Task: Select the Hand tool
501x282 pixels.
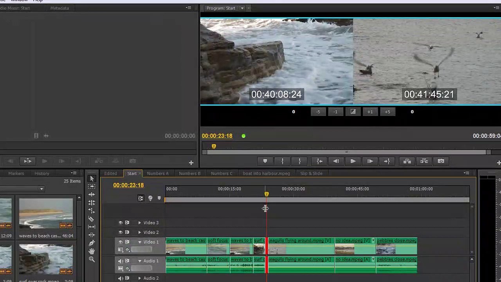Action: pos(92,251)
